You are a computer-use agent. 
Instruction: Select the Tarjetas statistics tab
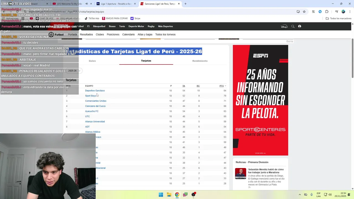(146, 61)
